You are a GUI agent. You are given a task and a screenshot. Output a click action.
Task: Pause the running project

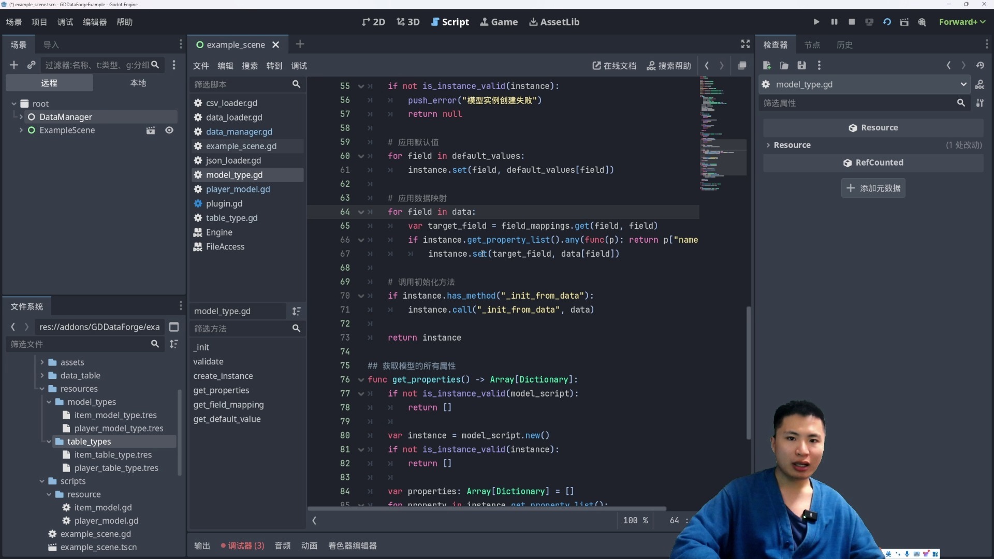point(834,22)
